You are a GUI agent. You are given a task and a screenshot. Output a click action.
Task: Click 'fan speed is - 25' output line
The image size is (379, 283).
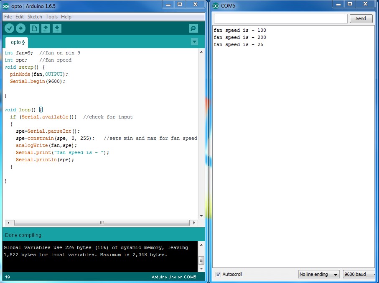pos(238,44)
